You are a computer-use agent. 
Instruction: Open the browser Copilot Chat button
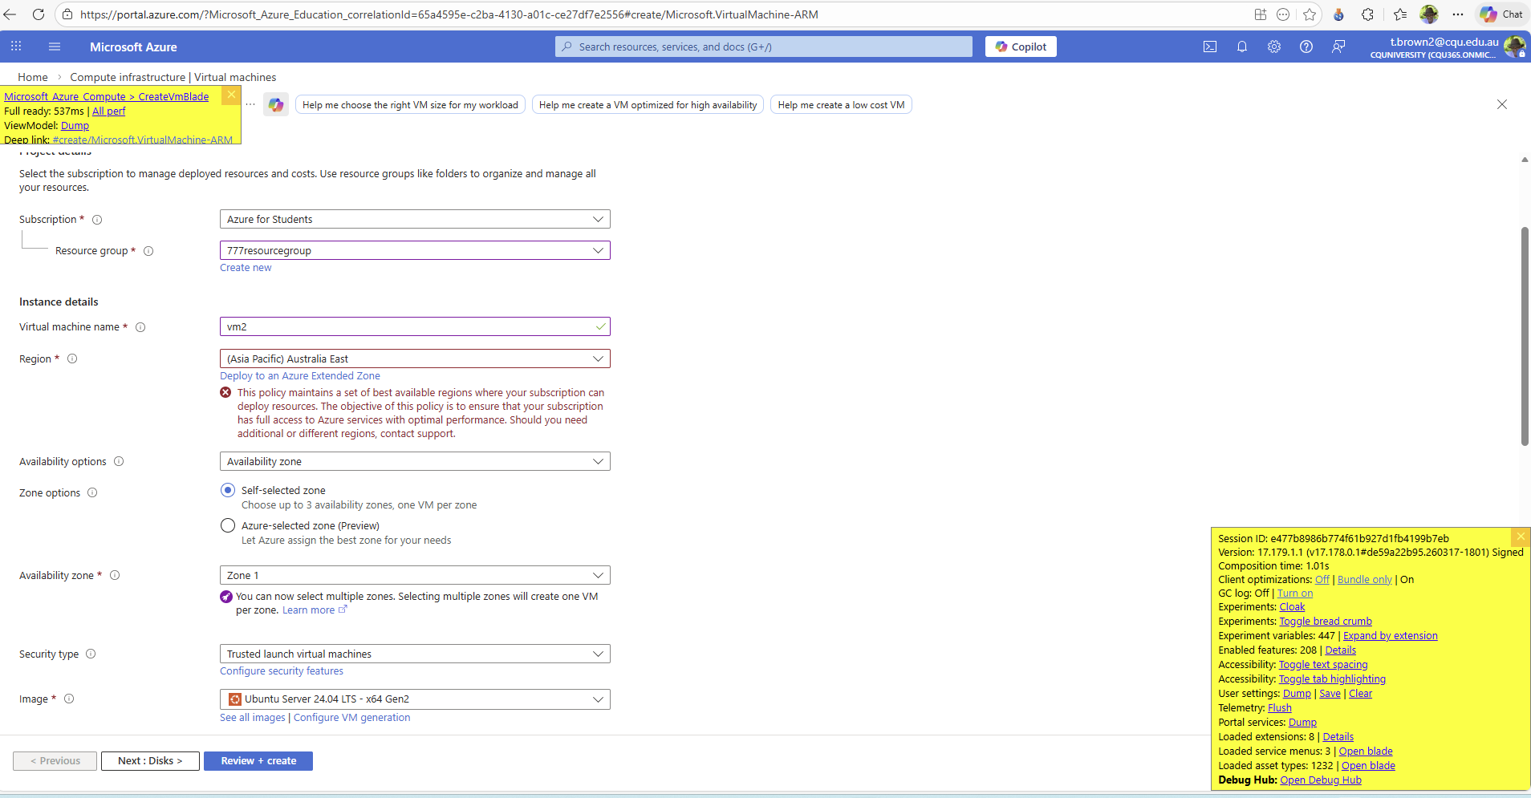[x=1502, y=14]
